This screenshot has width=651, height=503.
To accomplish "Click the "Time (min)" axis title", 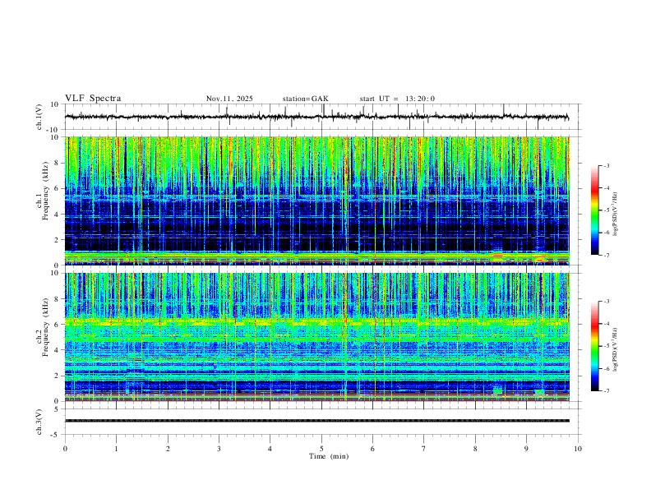I will coord(329,456).
